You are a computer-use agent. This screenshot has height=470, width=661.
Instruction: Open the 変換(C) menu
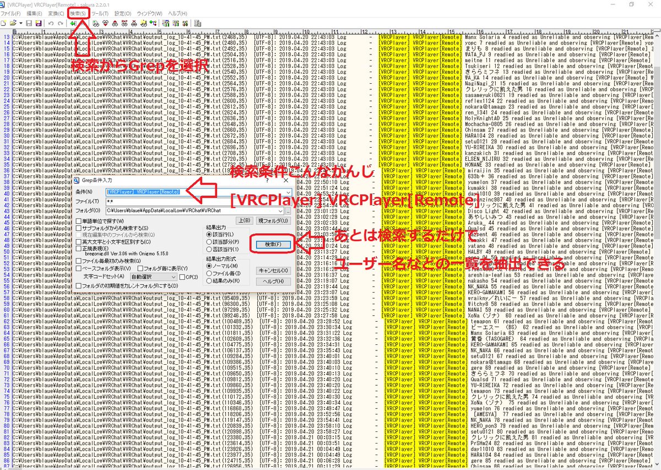coord(56,13)
